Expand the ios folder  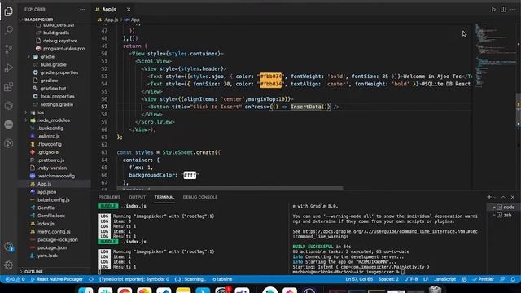(x=41, y=112)
